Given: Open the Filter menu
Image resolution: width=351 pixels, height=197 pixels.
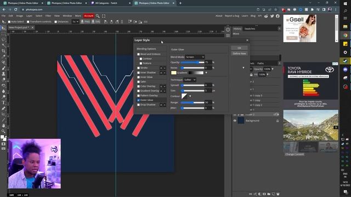Looking at the screenshot, I should (x=48, y=16).
